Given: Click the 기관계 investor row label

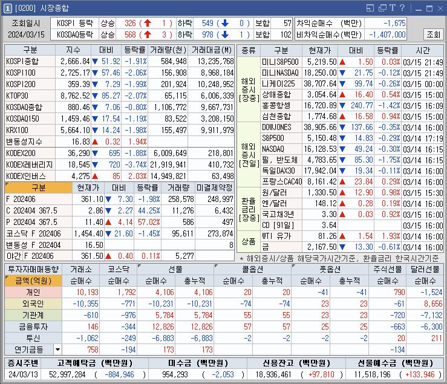Looking at the screenshot, I should [x=33, y=315].
